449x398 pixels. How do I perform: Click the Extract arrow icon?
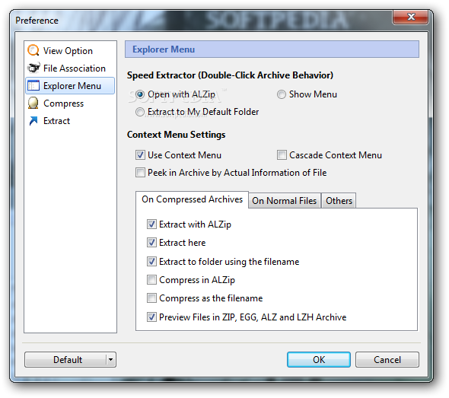coord(33,121)
